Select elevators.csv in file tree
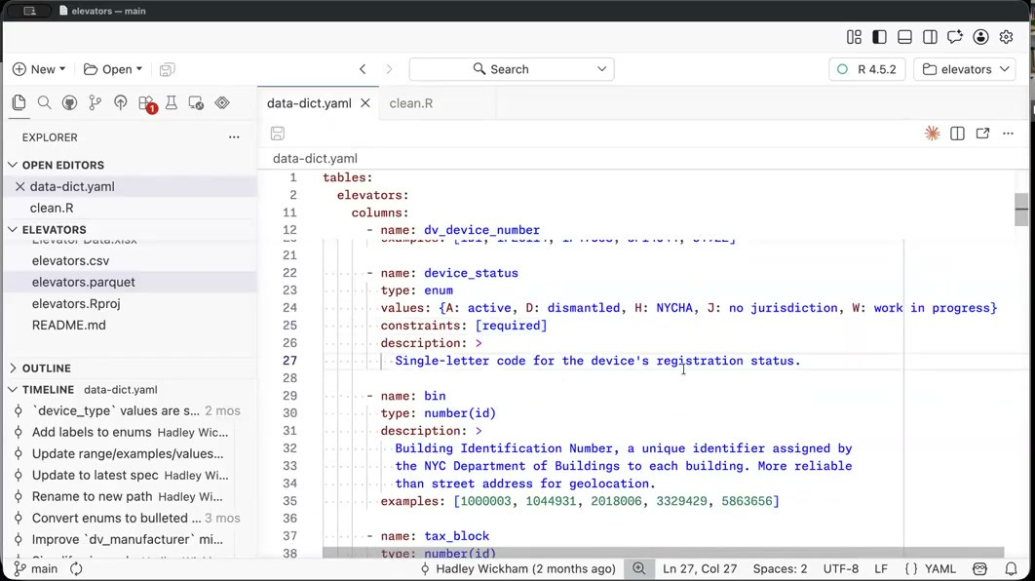Viewport: 1035px width, 581px height. (70, 261)
